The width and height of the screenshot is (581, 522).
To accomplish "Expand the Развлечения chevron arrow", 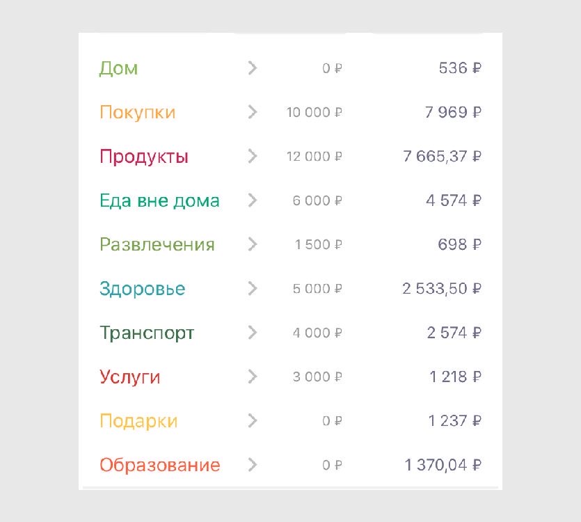I will pos(252,244).
